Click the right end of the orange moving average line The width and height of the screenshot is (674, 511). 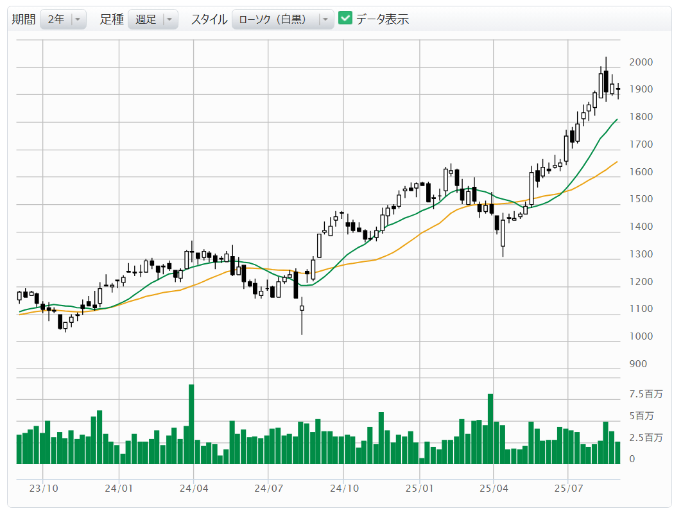[617, 162]
